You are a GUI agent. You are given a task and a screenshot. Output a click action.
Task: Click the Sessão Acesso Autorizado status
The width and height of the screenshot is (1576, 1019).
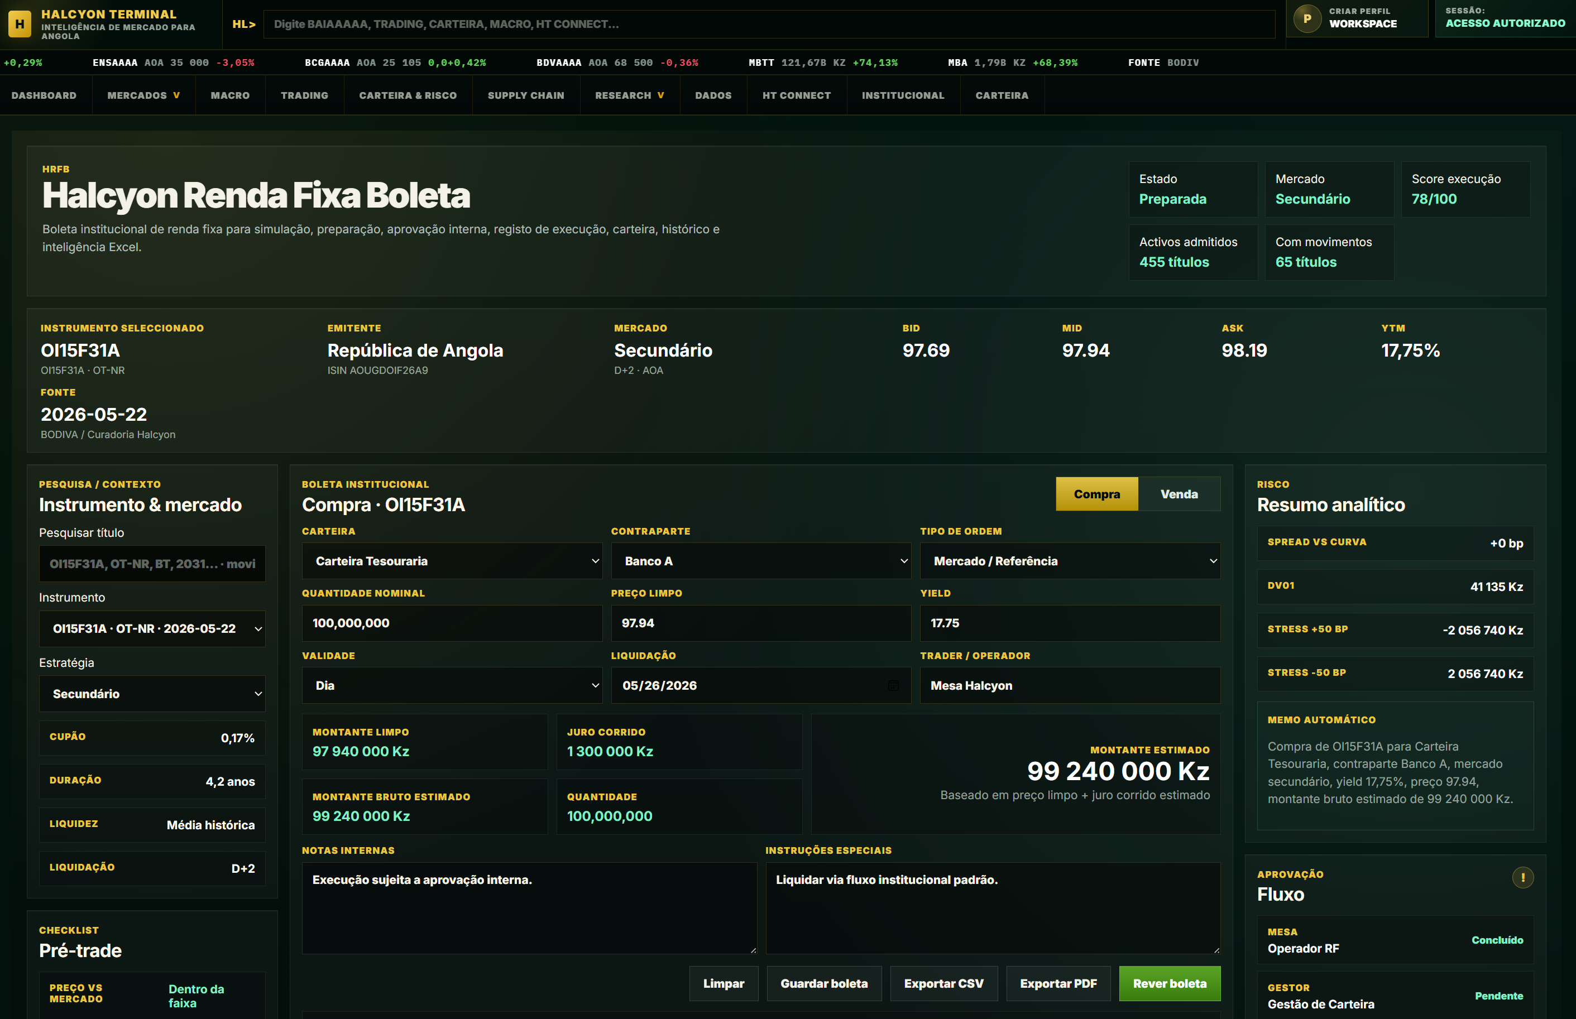click(1505, 18)
